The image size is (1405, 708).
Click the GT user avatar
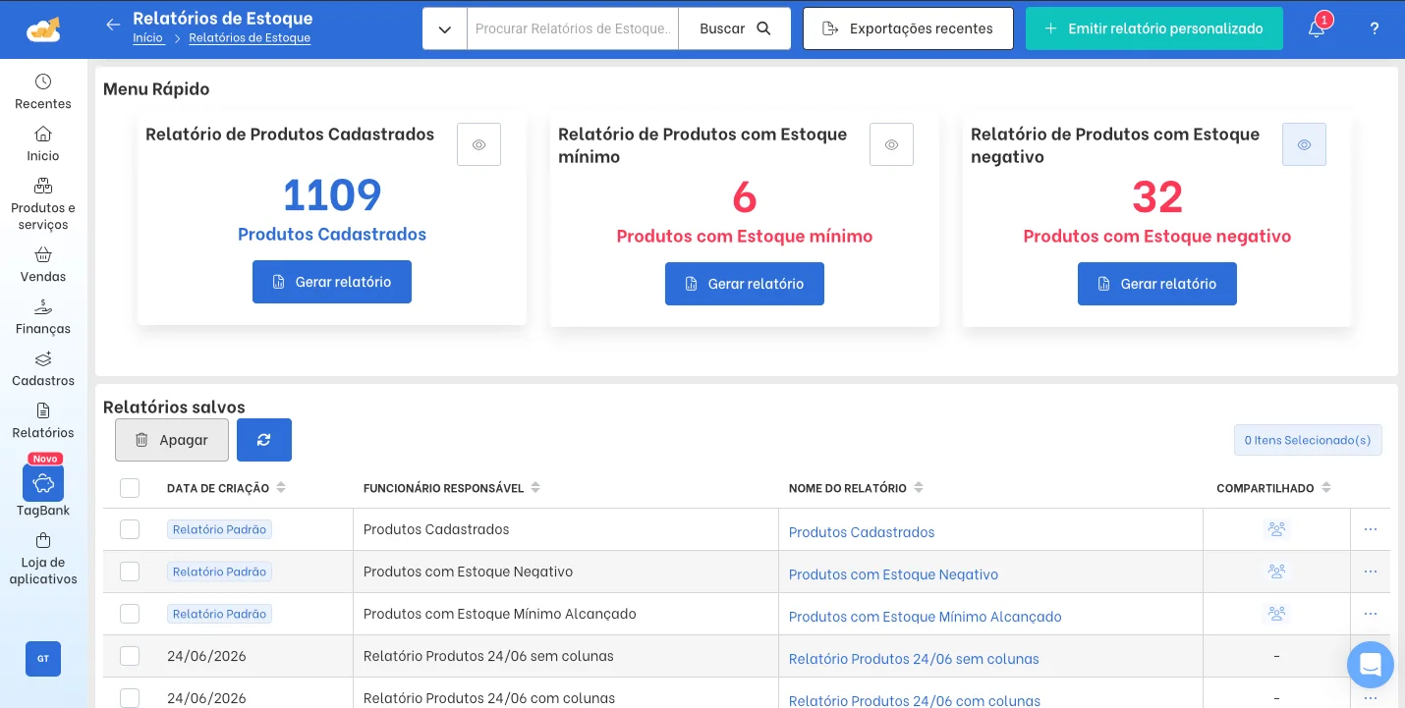pos(43,659)
